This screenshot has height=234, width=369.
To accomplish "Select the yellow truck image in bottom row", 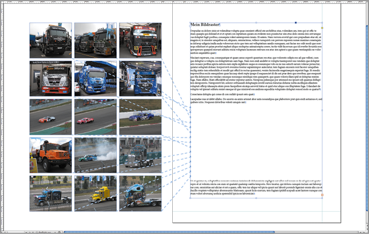I will 95,193.
